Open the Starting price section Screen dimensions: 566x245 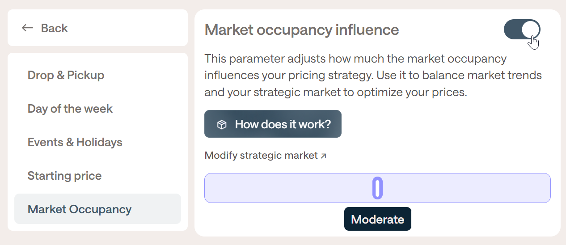[x=64, y=176]
